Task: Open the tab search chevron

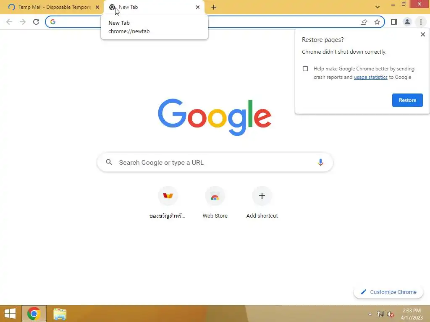Action: [x=378, y=7]
